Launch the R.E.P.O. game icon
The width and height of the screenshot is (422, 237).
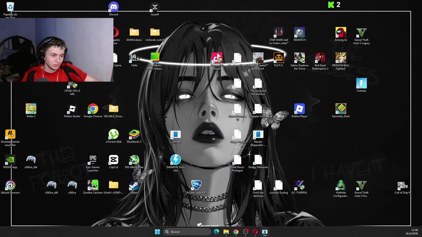(279, 60)
